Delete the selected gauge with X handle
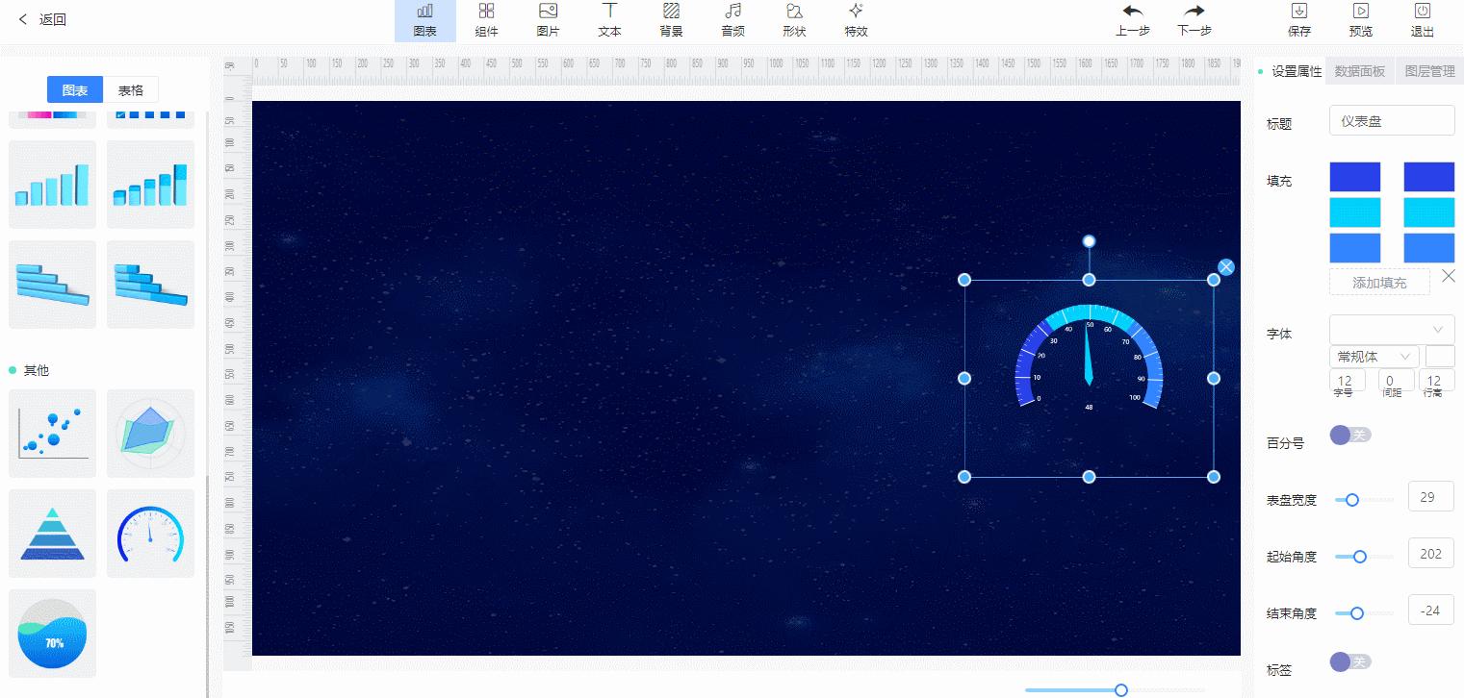This screenshot has width=1464, height=698. tap(1226, 267)
